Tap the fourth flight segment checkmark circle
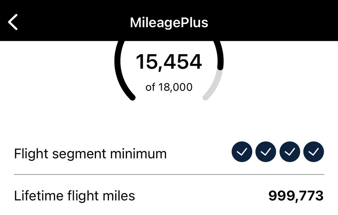 coord(314,152)
